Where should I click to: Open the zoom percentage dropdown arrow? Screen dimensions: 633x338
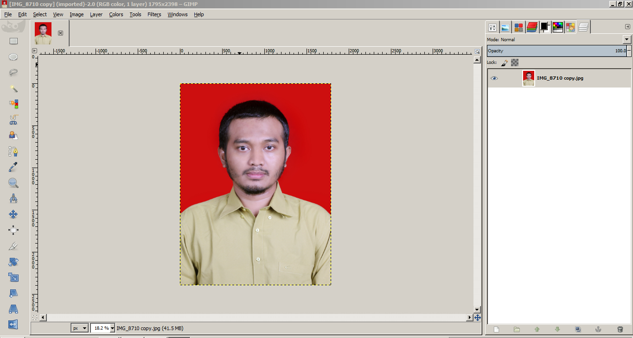click(113, 328)
